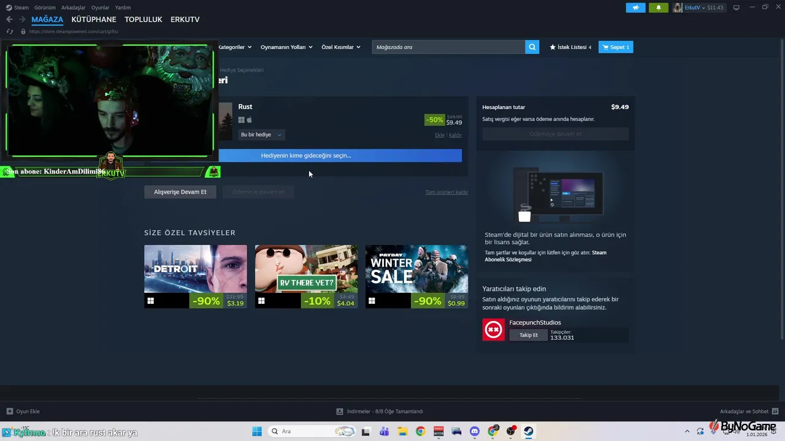Show hidden system tray icons chevron
This screenshot has width=785, height=441.
[x=687, y=431]
